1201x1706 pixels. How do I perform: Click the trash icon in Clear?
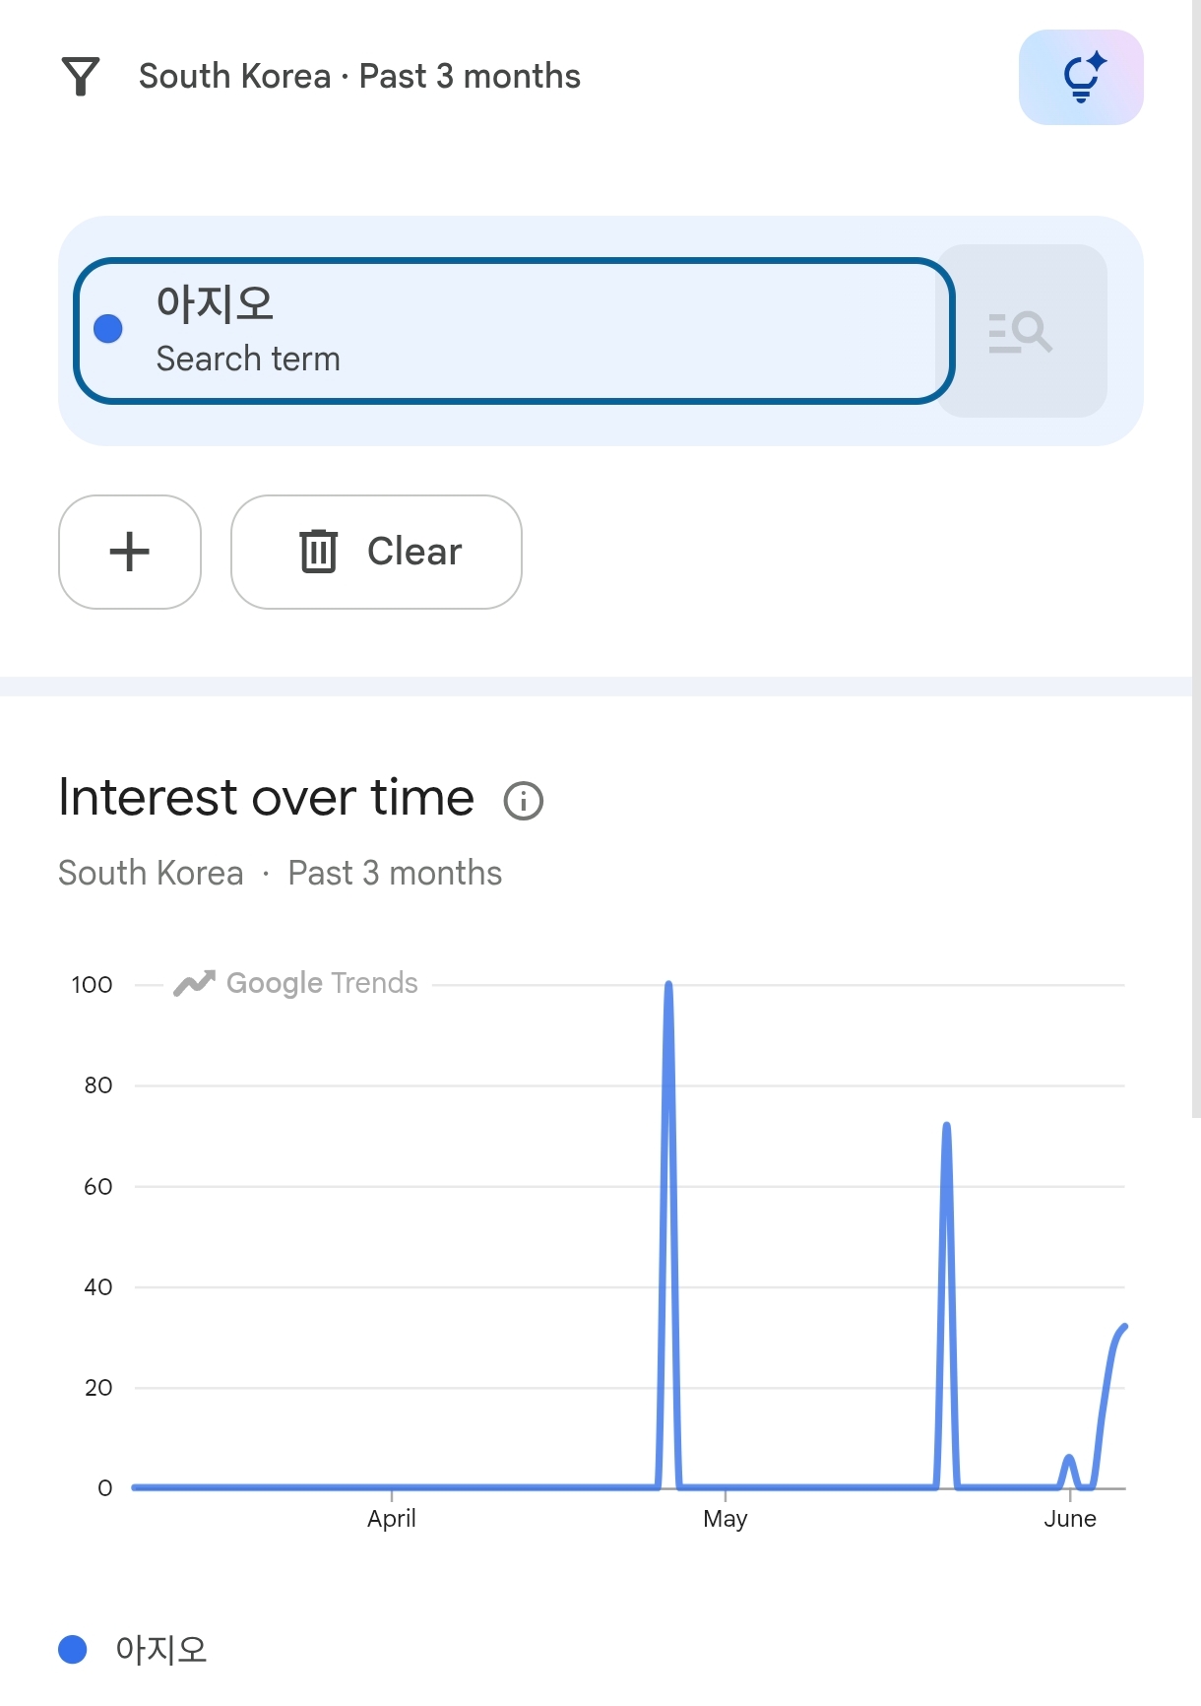click(x=318, y=551)
